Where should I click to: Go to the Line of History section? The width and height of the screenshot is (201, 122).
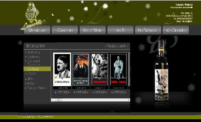point(93,30)
